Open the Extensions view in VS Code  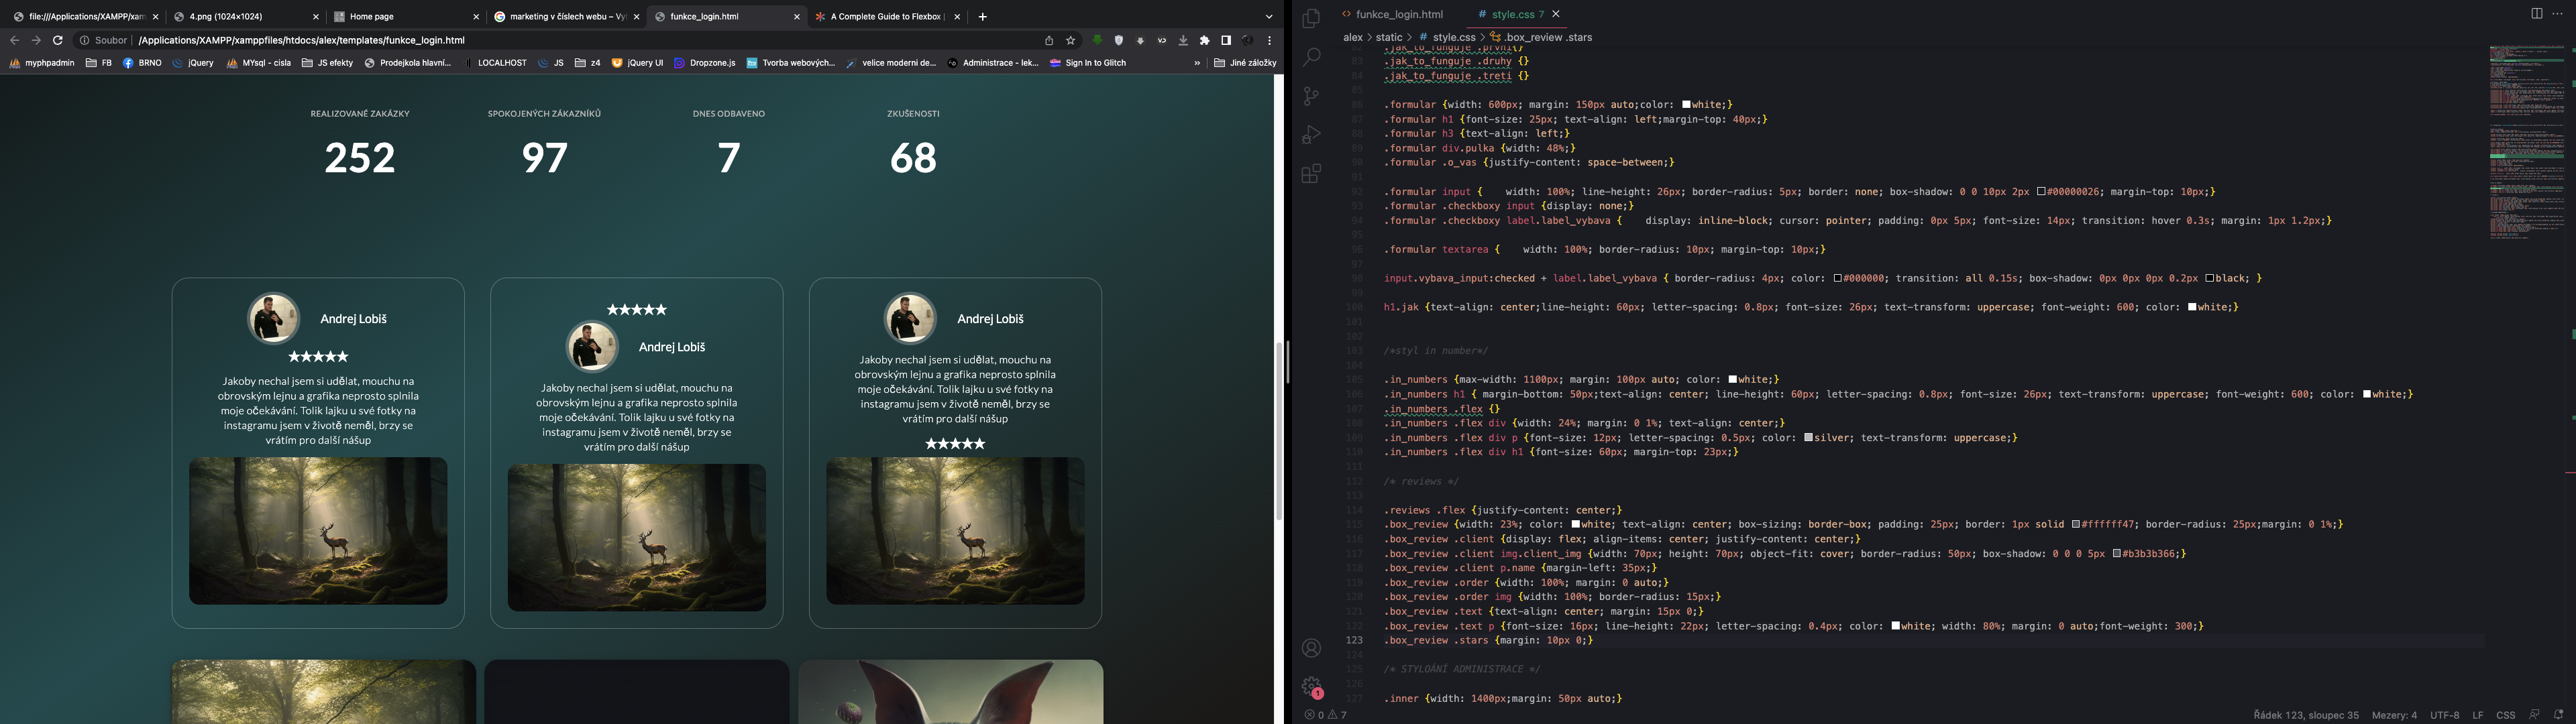(1311, 174)
